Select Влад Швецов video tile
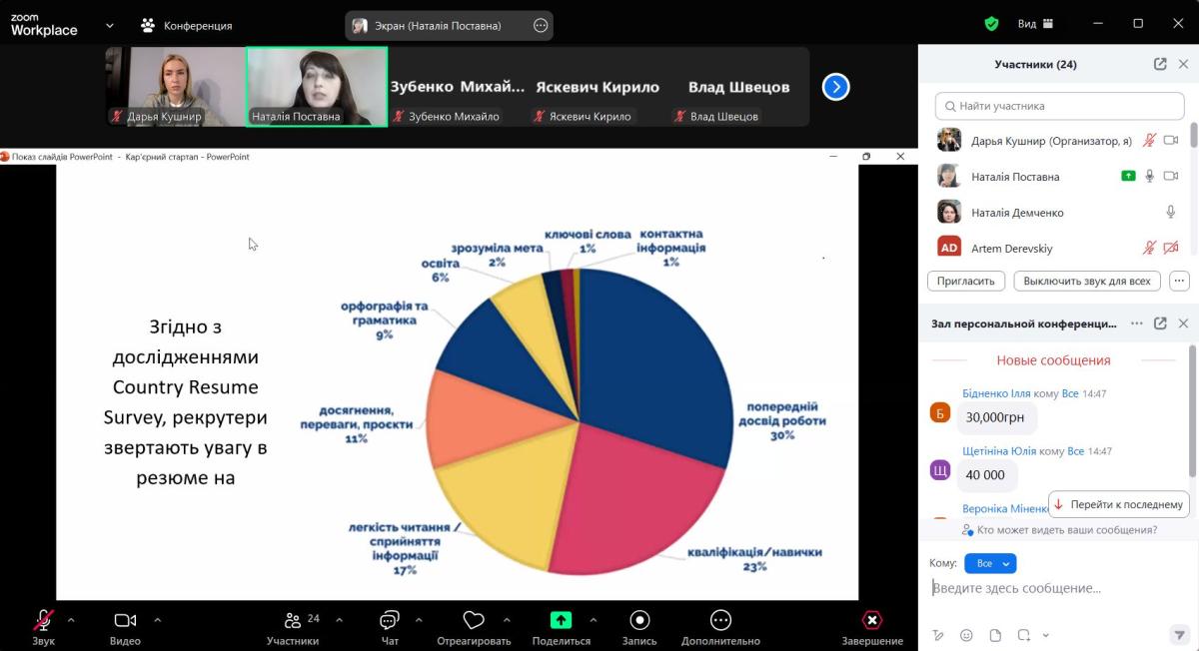The width and height of the screenshot is (1199, 651). (740, 87)
